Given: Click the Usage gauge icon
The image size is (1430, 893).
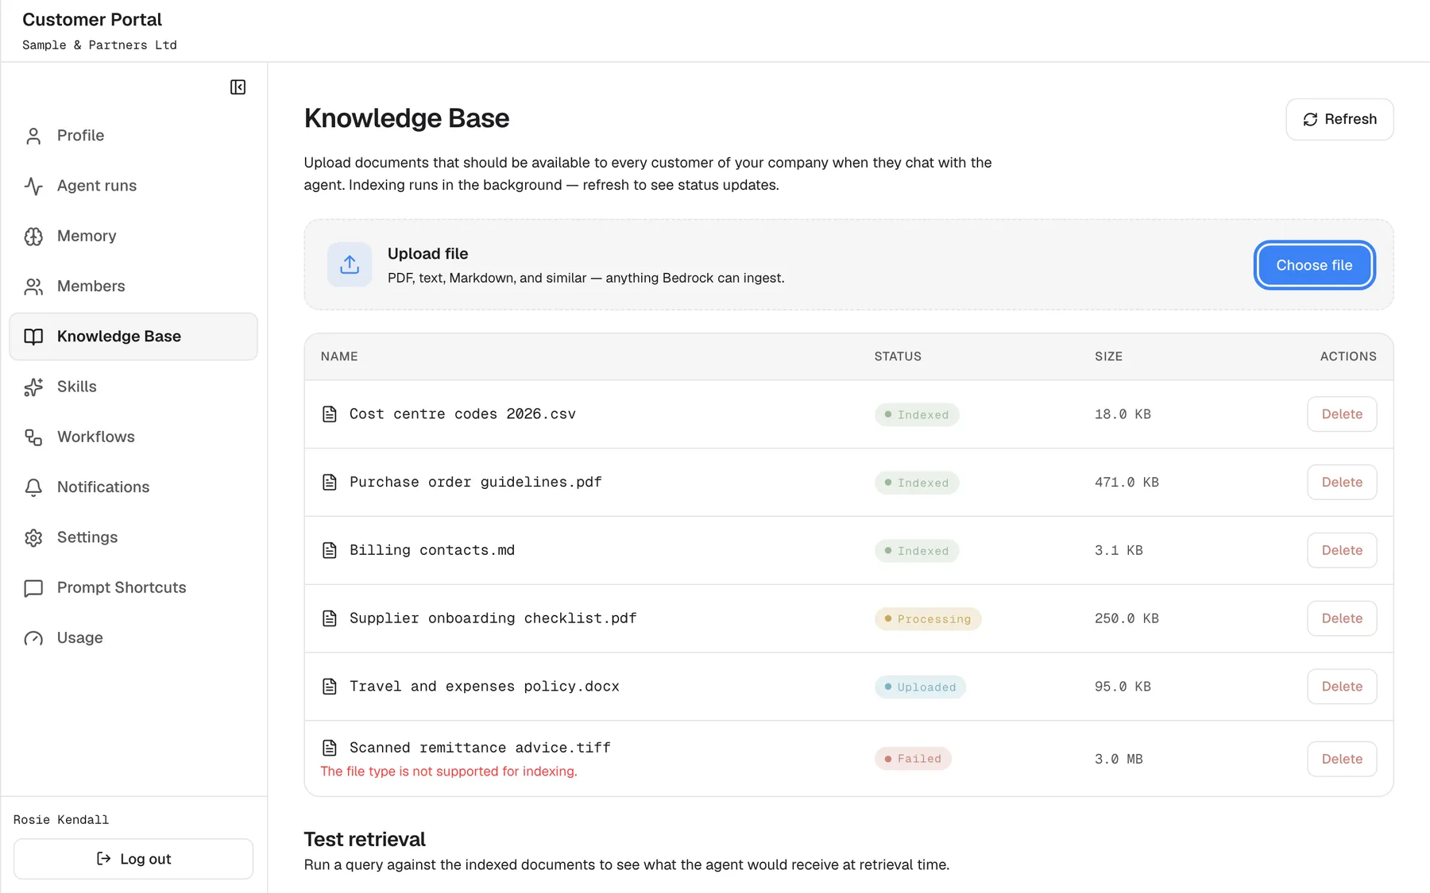Looking at the screenshot, I should point(33,638).
